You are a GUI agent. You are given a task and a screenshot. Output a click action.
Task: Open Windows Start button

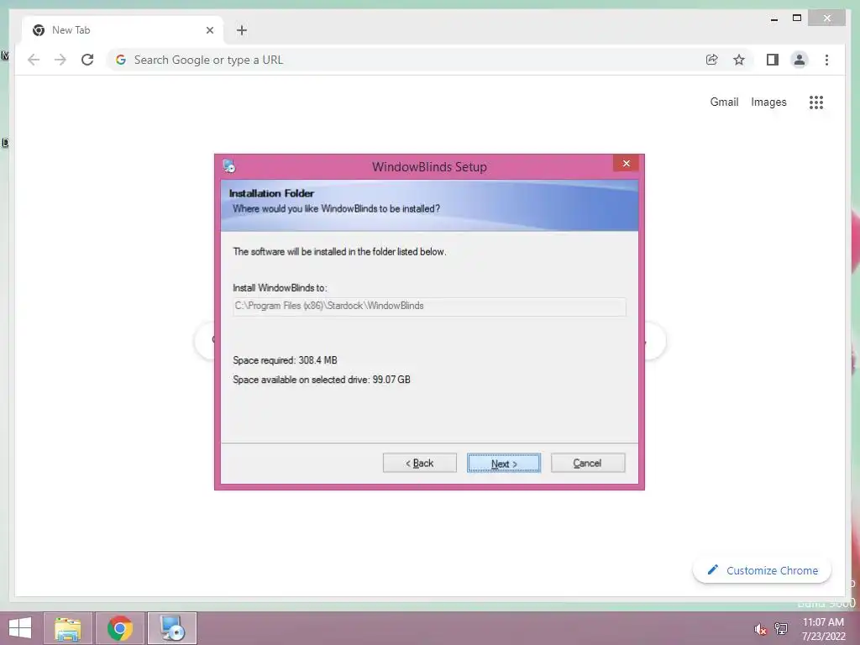tap(20, 628)
